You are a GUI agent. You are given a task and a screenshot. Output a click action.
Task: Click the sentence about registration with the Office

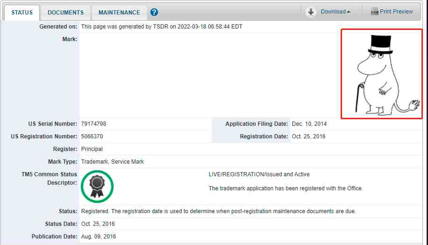click(286, 188)
